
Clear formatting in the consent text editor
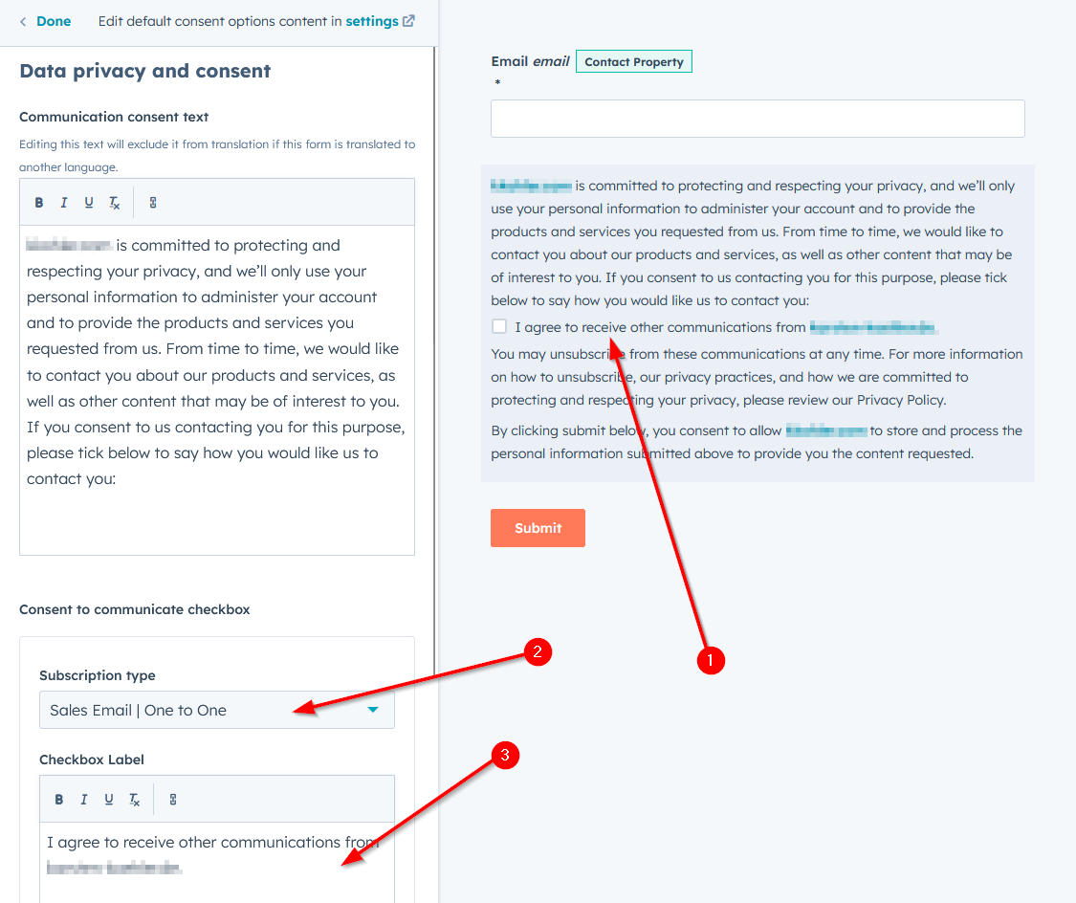coord(111,202)
